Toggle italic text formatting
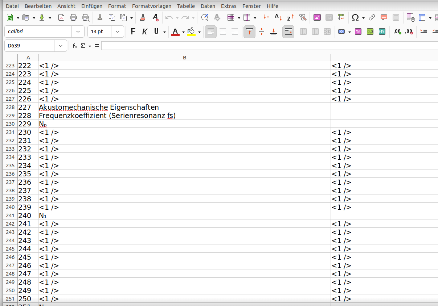 144,32
